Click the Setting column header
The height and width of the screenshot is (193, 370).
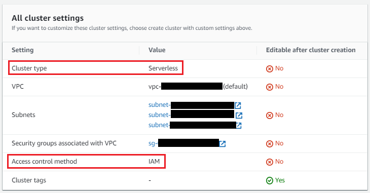coord(23,50)
